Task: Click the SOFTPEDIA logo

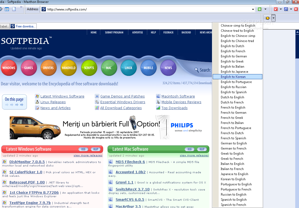Action: (26, 41)
